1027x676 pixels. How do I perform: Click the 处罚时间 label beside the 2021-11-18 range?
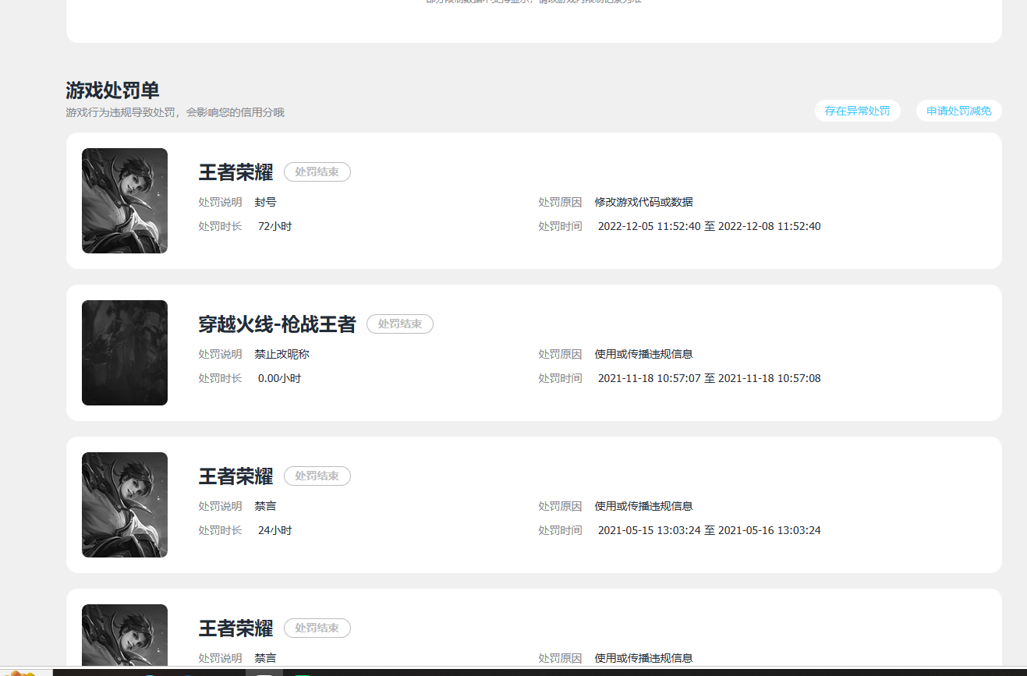(560, 378)
